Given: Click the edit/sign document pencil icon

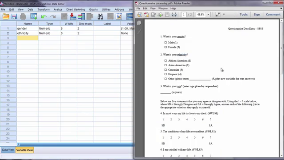Looking at the screenshot, I should tap(154, 15).
